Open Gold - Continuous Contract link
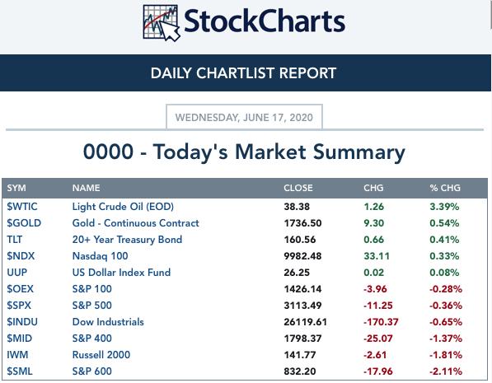This screenshot has width=492, height=383. [x=135, y=223]
